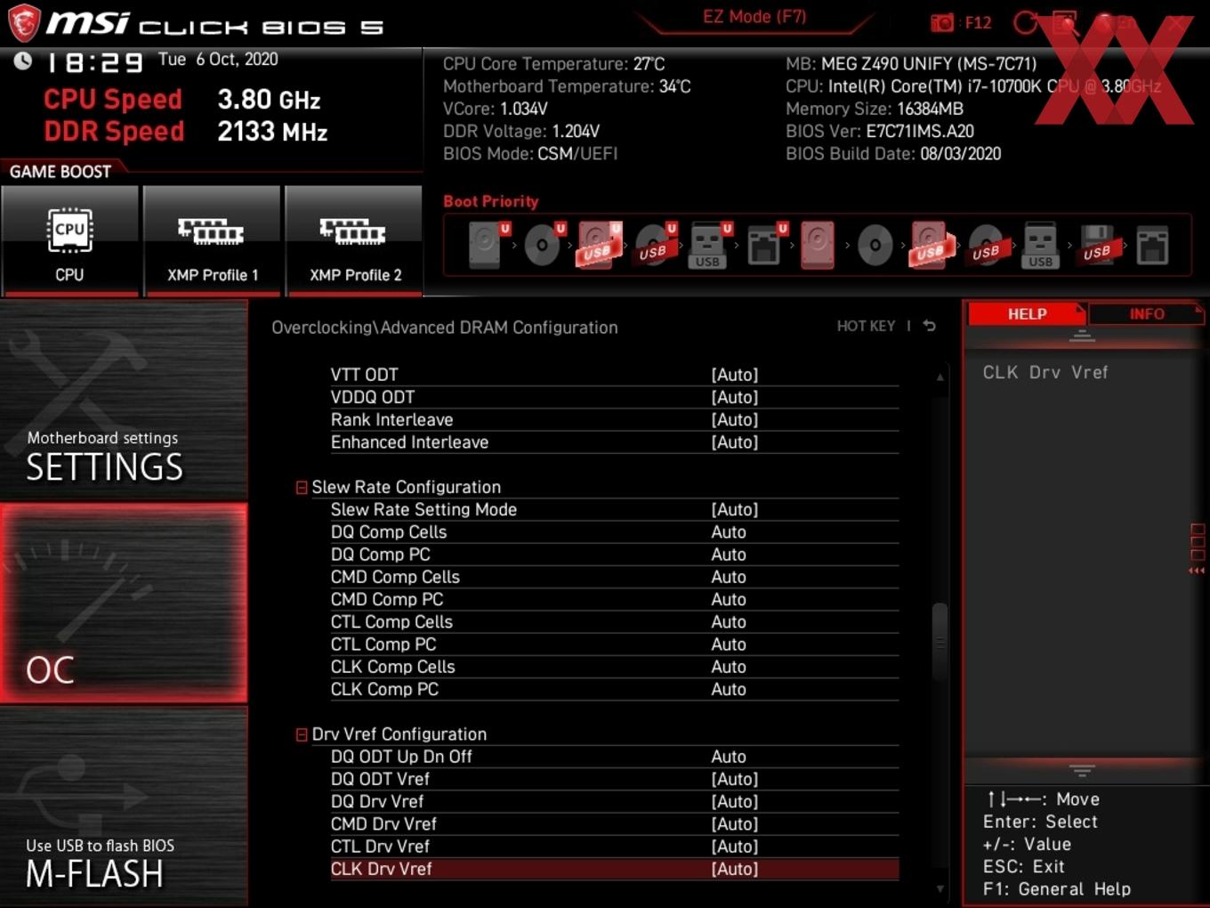Select the CMD Comp Cells Auto value field
Viewport: 1210px width, 908px height.
pyautogui.click(x=729, y=577)
